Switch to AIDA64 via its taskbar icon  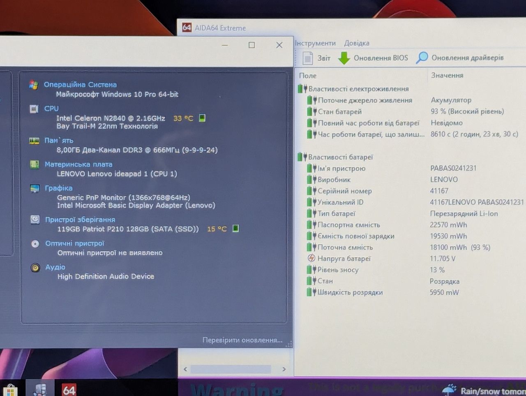[x=69, y=390]
